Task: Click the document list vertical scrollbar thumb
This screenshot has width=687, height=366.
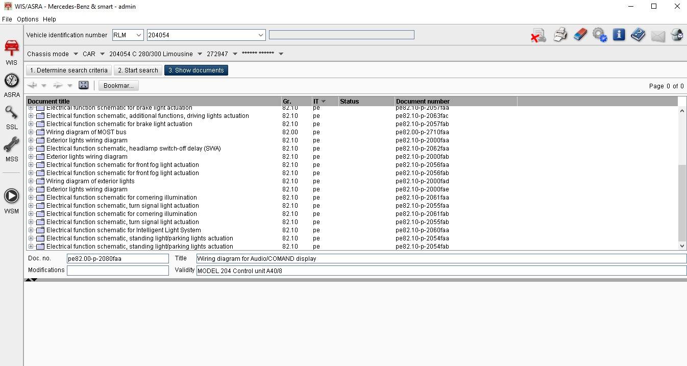Action: [682, 203]
